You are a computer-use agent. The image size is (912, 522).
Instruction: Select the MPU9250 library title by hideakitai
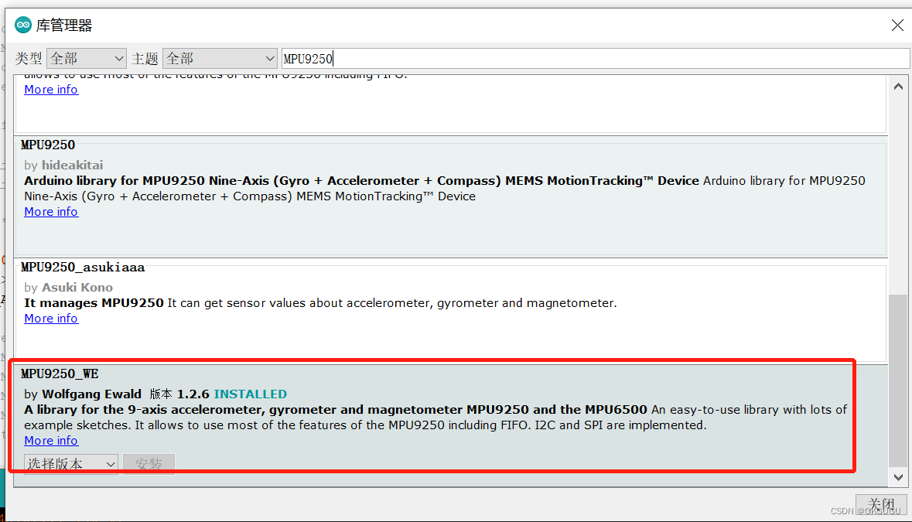48,145
